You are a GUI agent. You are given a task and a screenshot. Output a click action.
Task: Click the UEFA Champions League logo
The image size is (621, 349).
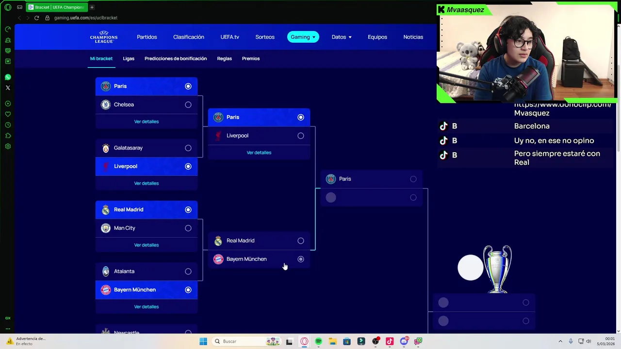coord(103,37)
